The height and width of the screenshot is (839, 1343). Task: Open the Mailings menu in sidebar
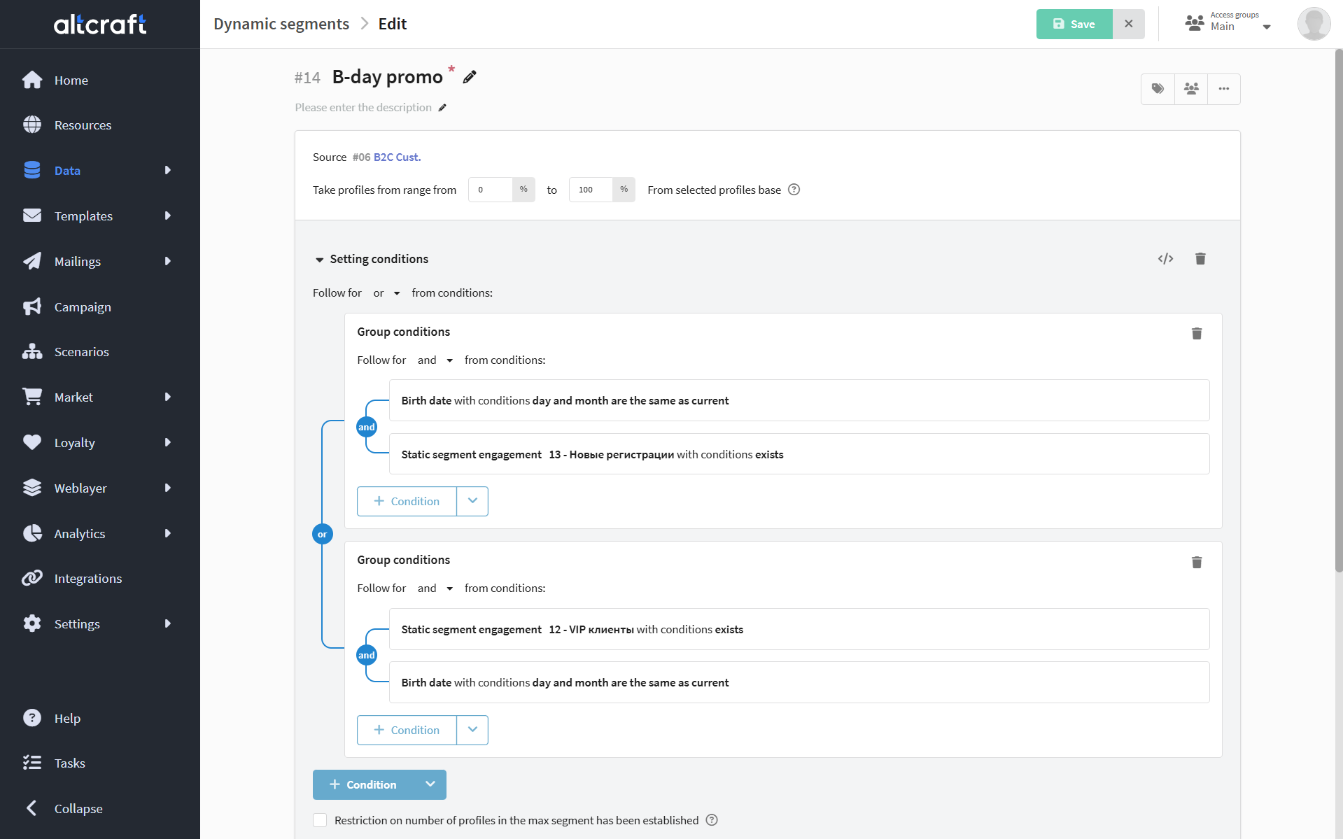point(77,261)
